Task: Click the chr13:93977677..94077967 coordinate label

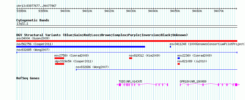Action: point(36,6)
